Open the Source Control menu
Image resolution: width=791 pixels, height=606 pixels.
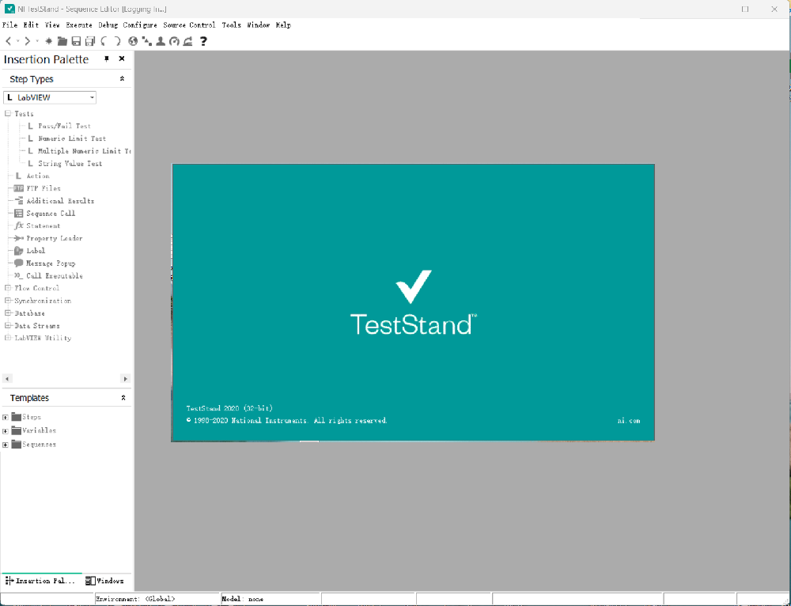[x=189, y=25]
